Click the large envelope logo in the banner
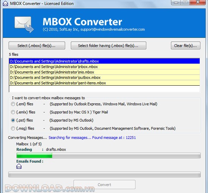This screenshot has width=208, height=193. tap(24, 25)
